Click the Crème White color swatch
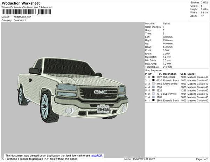Screen dimensions: 210x162 pos(154,83)
